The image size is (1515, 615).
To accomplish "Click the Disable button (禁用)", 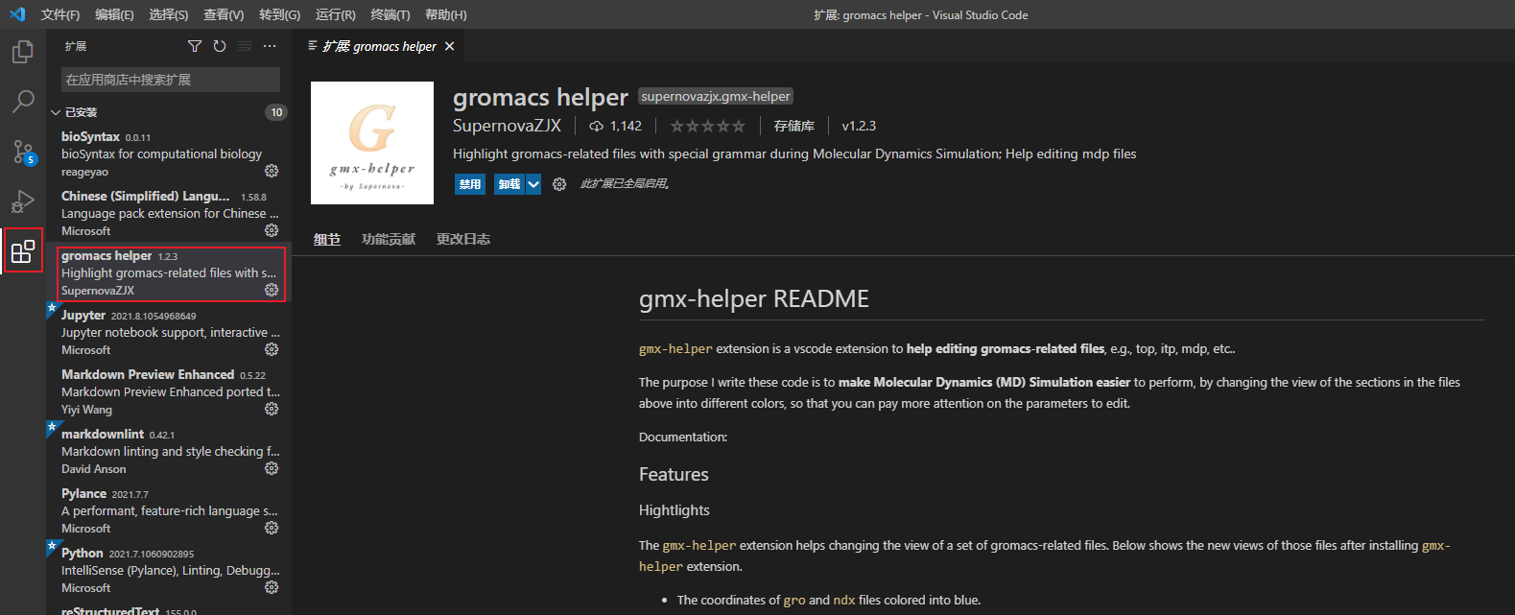I will coord(470,184).
